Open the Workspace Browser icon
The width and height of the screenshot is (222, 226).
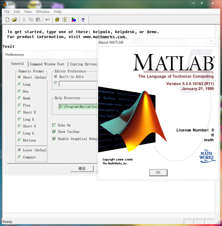point(57,20)
